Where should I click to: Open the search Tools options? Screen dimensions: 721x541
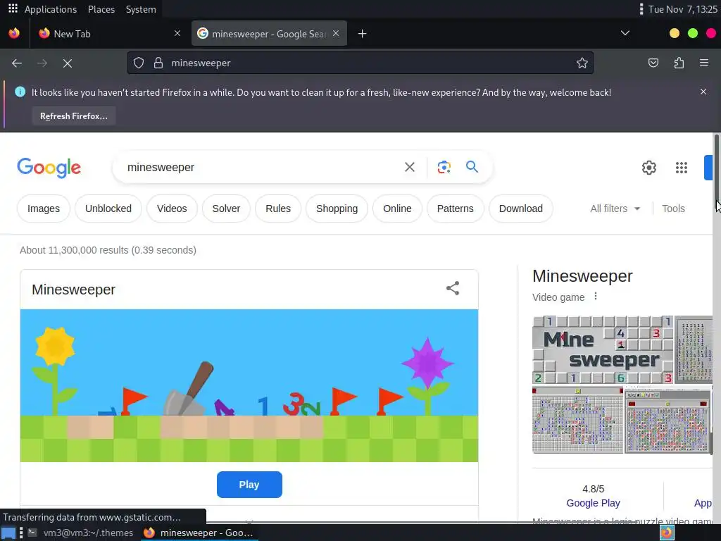[x=673, y=209]
